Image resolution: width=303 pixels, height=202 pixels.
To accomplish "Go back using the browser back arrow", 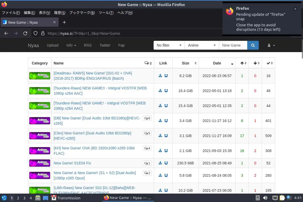I will tap(6, 33).
